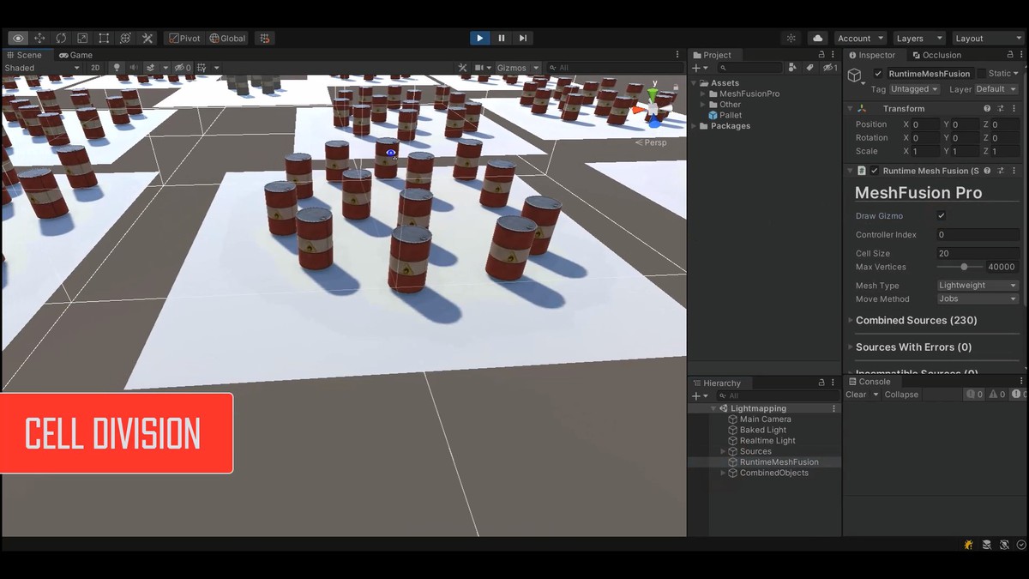The width and height of the screenshot is (1029, 579).
Task: Switch to the Game tab
Action: [75, 55]
